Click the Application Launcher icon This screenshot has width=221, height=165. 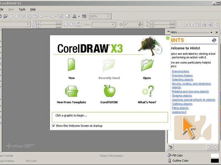pos(75,16)
